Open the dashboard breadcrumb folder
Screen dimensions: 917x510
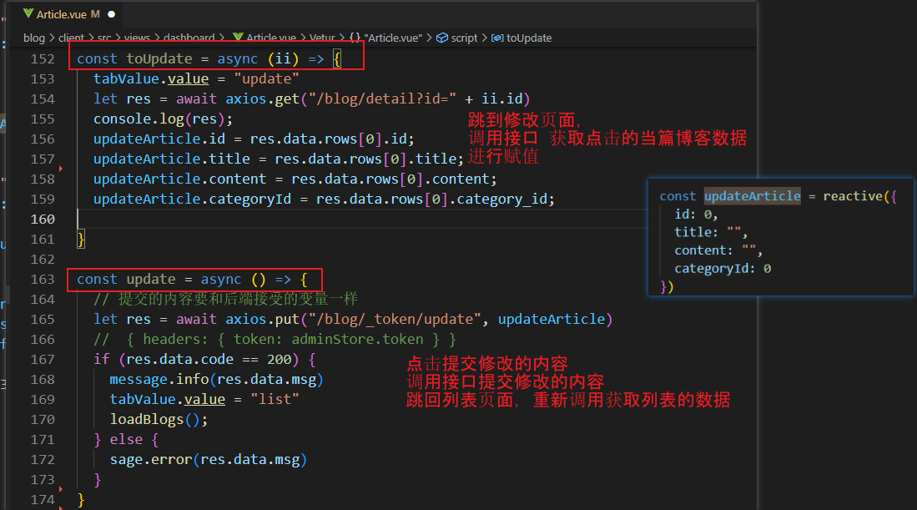tap(189, 38)
